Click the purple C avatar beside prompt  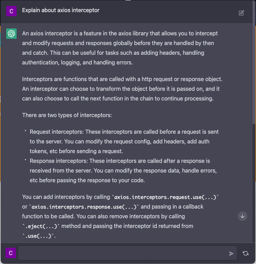11,11
